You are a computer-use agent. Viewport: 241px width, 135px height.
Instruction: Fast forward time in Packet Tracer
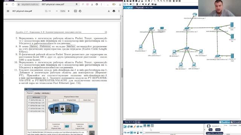pyautogui.click(x=139, y=122)
